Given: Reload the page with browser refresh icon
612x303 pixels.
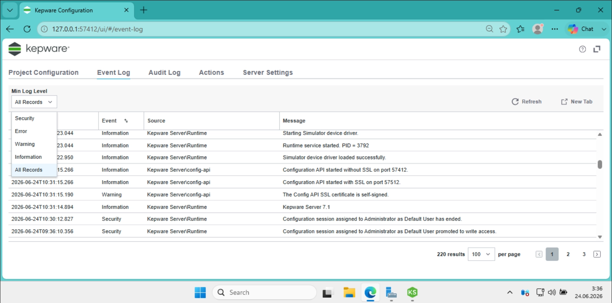Looking at the screenshot, I should click(x=27, y=29).
